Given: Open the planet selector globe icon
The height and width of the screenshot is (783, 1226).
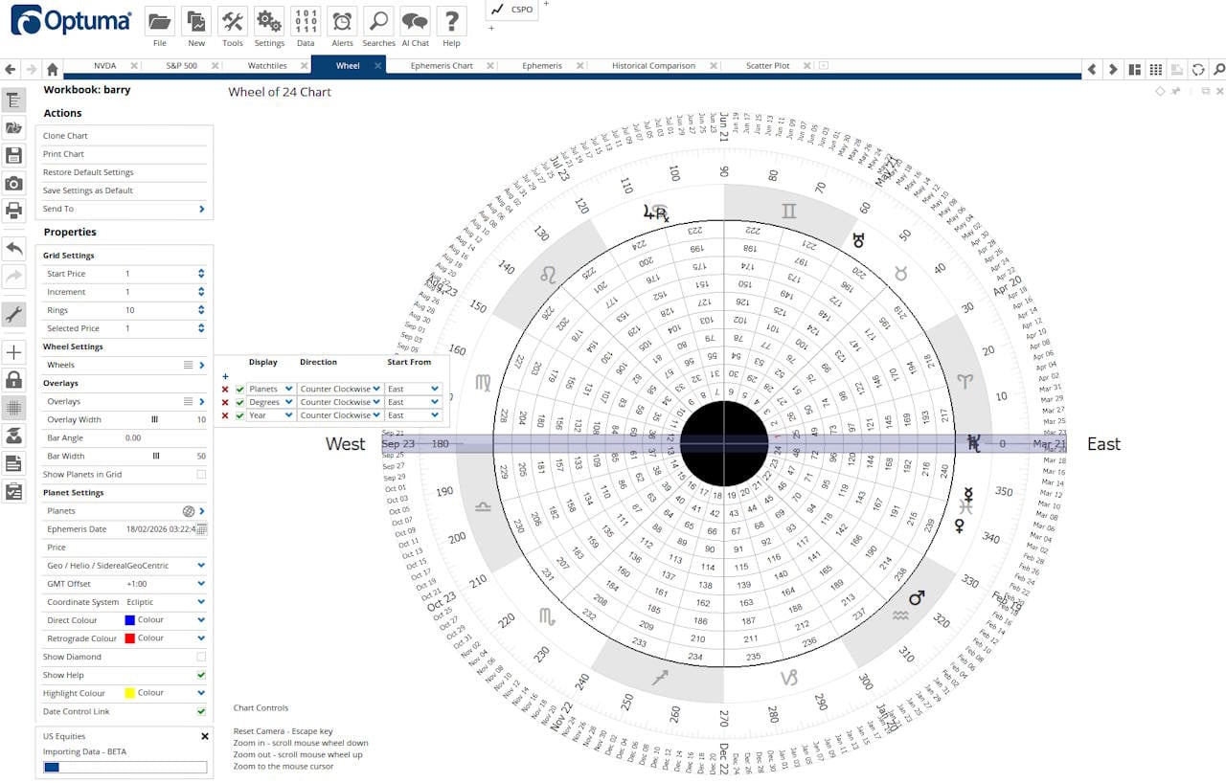Looking at the screenshot, I should [189, 511].
